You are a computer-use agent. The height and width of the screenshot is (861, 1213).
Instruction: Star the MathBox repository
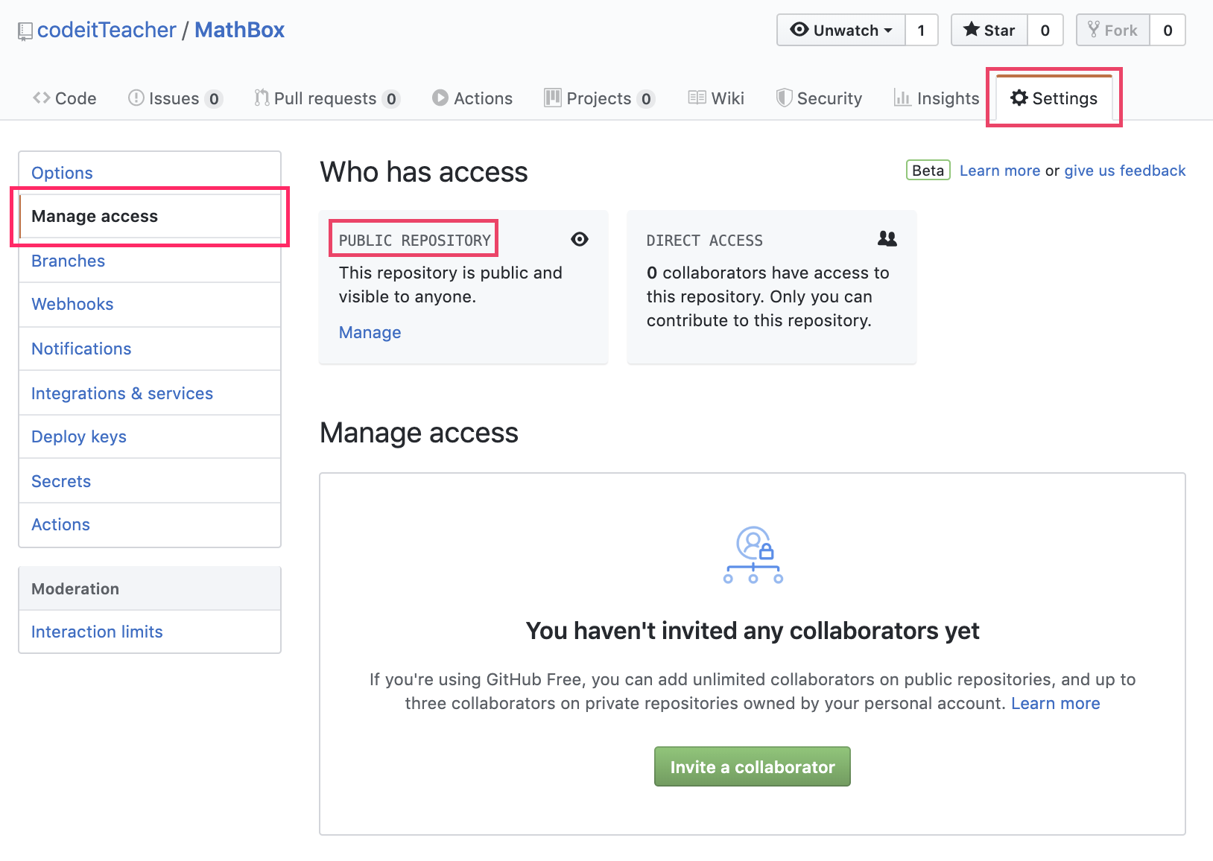point(989,30)
